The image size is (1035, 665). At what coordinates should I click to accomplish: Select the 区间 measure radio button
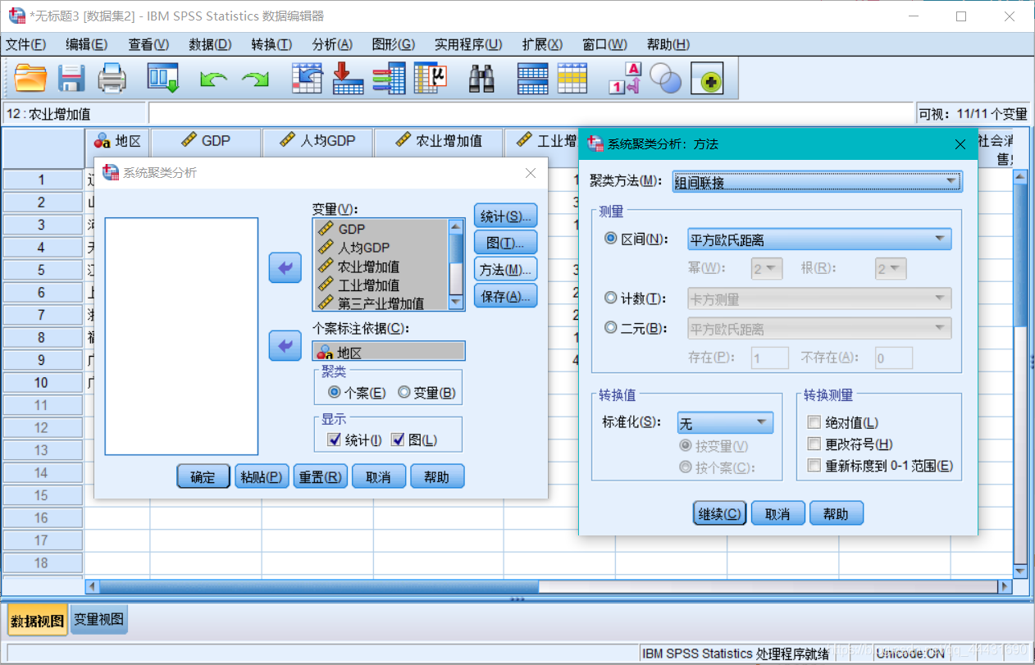coord(610,239)
